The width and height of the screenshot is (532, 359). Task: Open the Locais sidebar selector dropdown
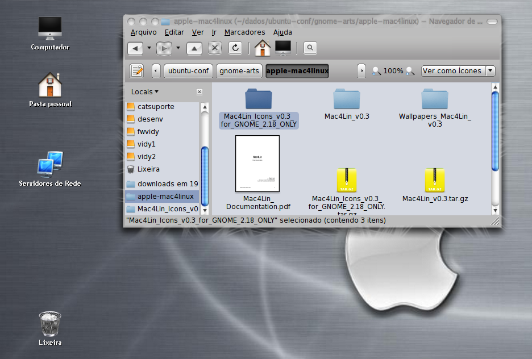coord(145,92)
